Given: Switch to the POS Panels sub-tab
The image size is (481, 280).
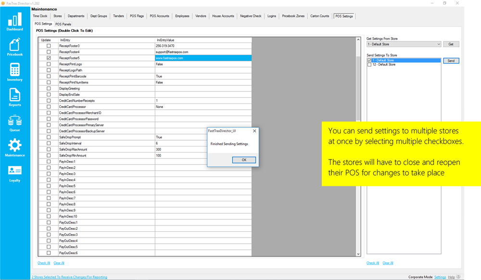Looking at the screenshot, I should tap(63, 24).
